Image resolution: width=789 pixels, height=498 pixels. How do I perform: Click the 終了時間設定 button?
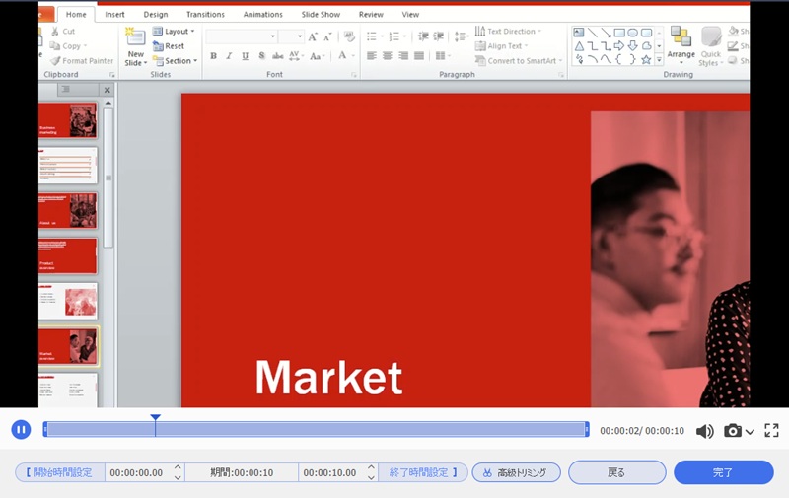[x=423, y=472]
